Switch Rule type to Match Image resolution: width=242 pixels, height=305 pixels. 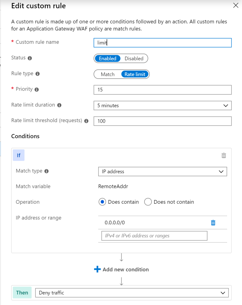pos(108,74)
